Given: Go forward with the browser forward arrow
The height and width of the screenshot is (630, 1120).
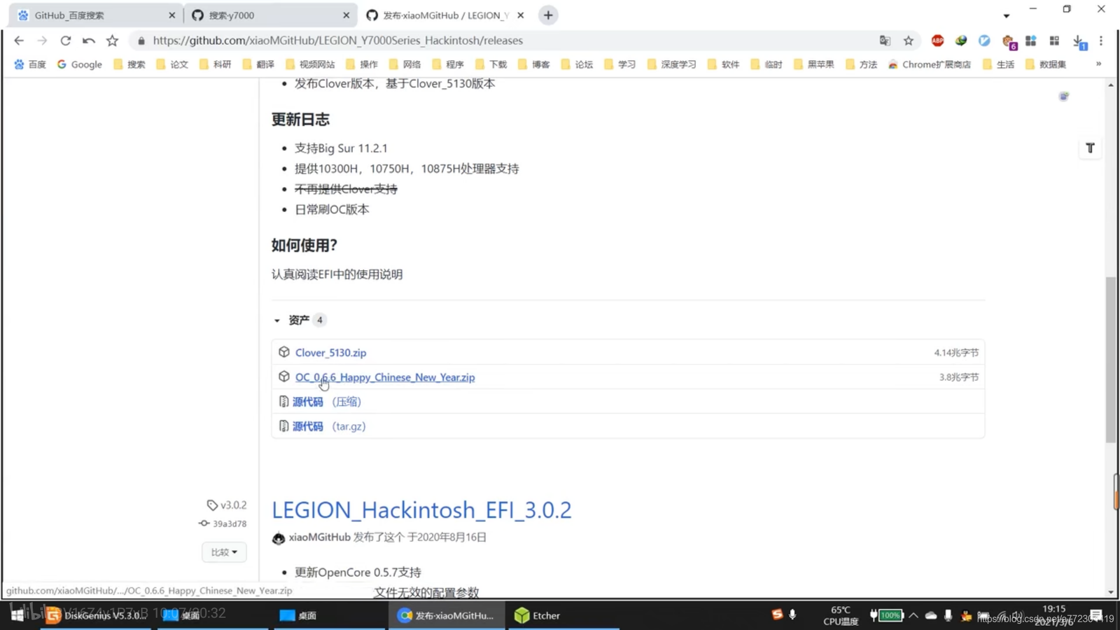Looking at the screenshot, I should [x=42, y=40].
